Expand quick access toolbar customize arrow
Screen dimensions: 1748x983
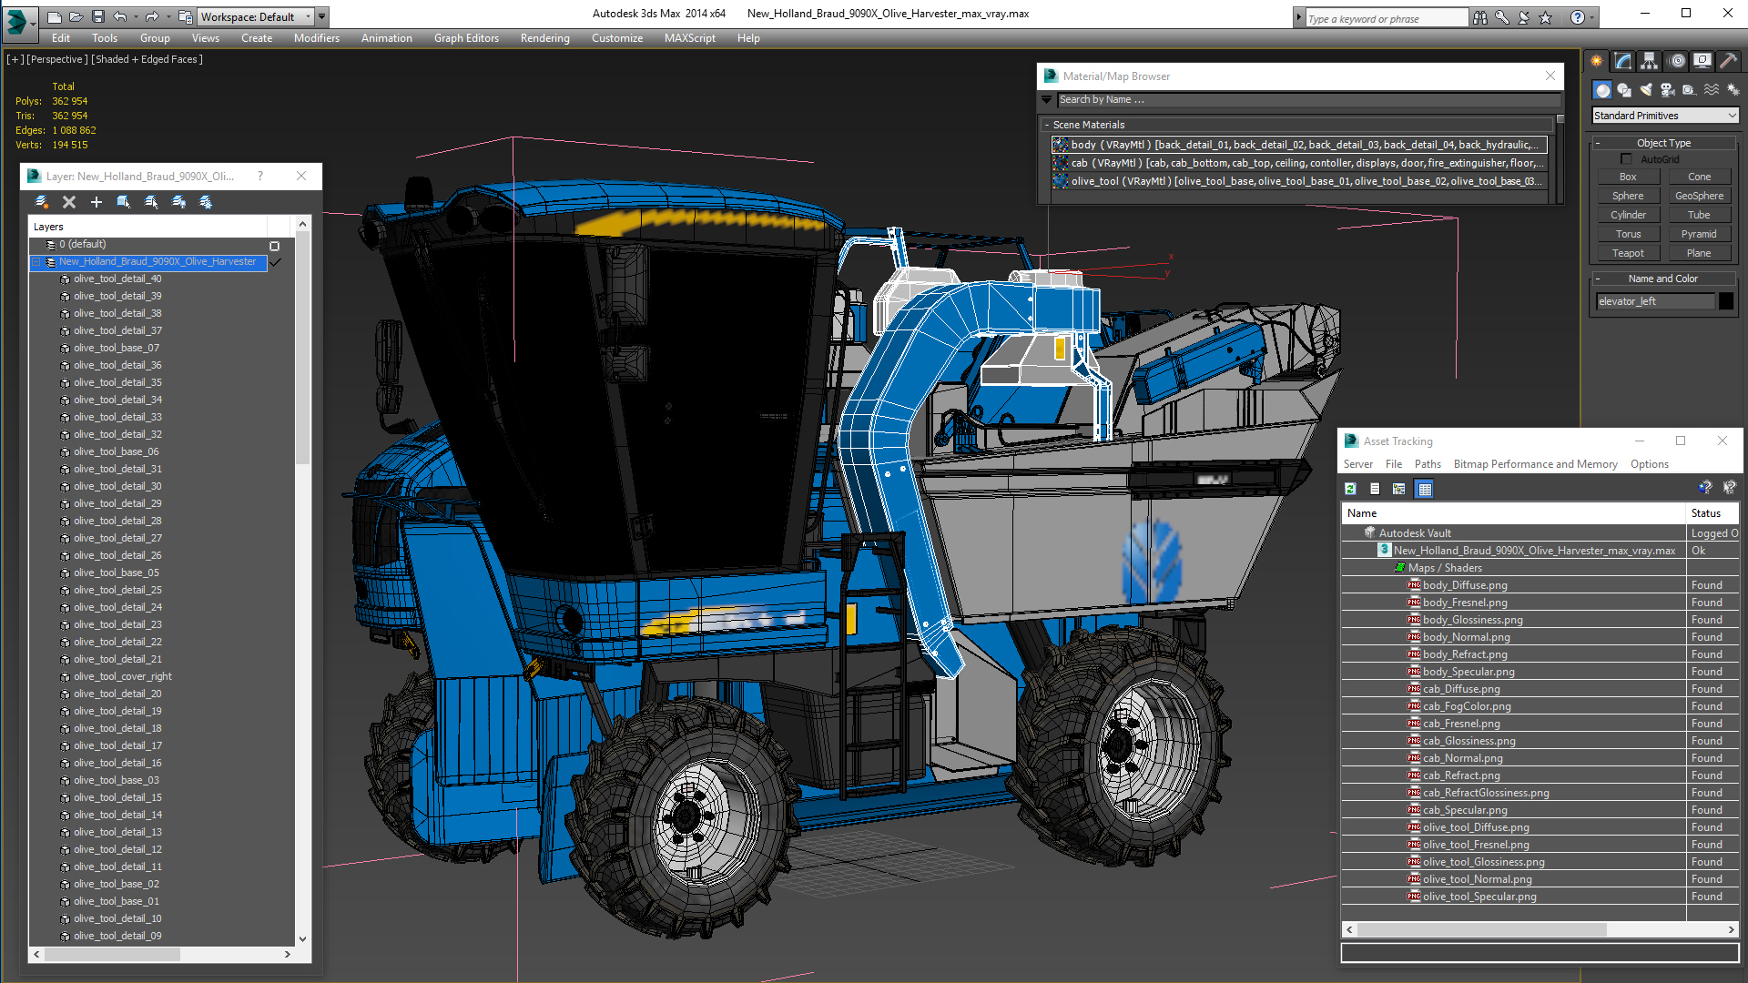point(322,16)
